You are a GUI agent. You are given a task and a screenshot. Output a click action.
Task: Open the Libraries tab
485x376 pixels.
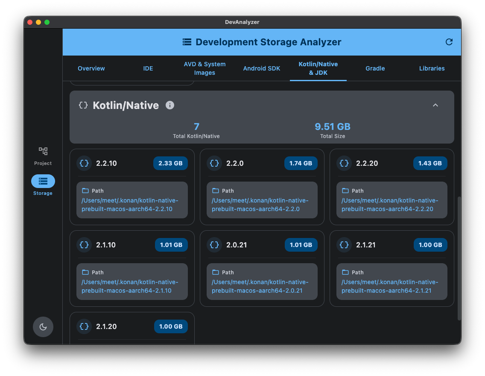coord(432,68)
